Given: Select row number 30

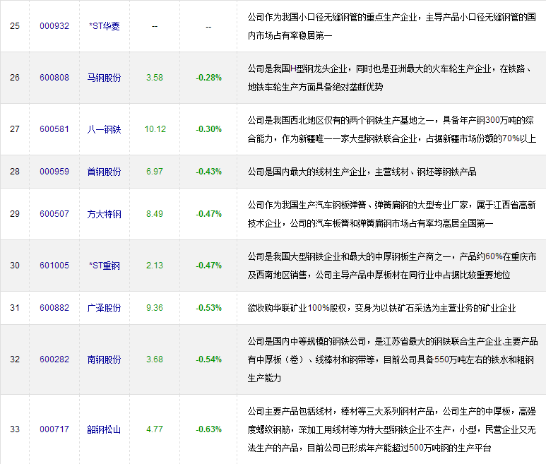Looking at the screenshot, I should 15,266.
